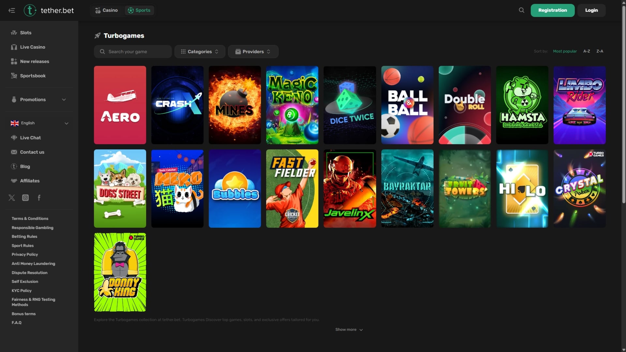Click the Turbogames rocket icon
The height and width of the screenshot is (352, 626).
coord(97,36)
